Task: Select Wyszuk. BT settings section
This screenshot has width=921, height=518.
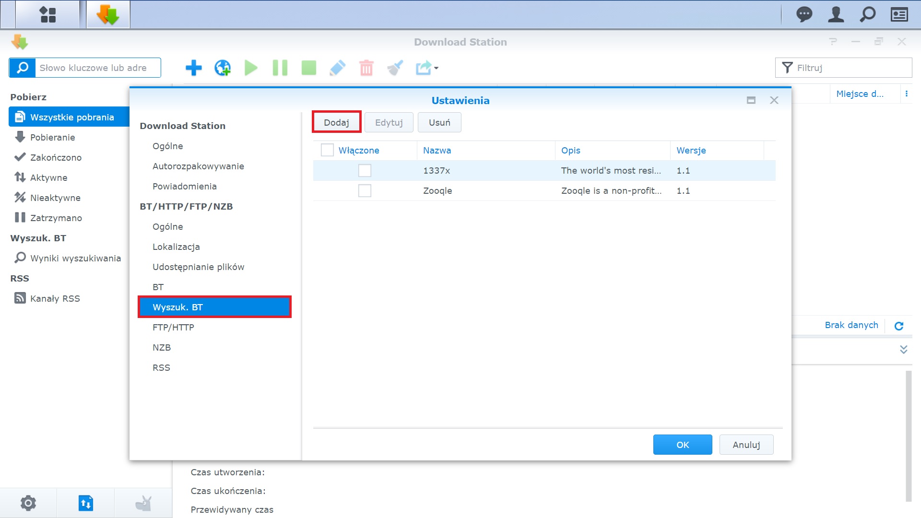Action: point(214,307)
